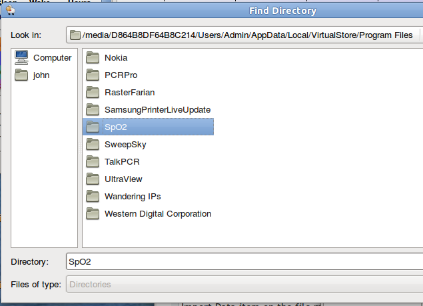This screenshot has height=306, width=423.
Task: Select the Wandering IPs folder name
Action: (x=133, y=196)
